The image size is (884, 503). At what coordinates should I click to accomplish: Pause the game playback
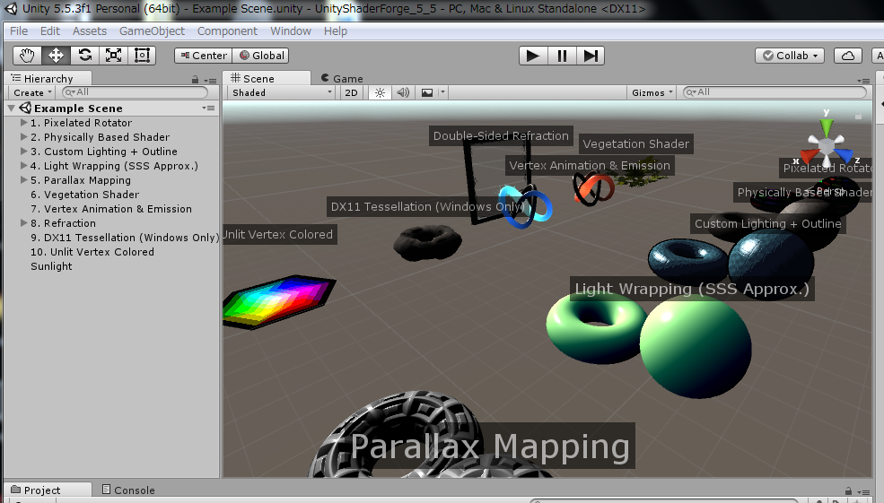[x=562, y=56]
